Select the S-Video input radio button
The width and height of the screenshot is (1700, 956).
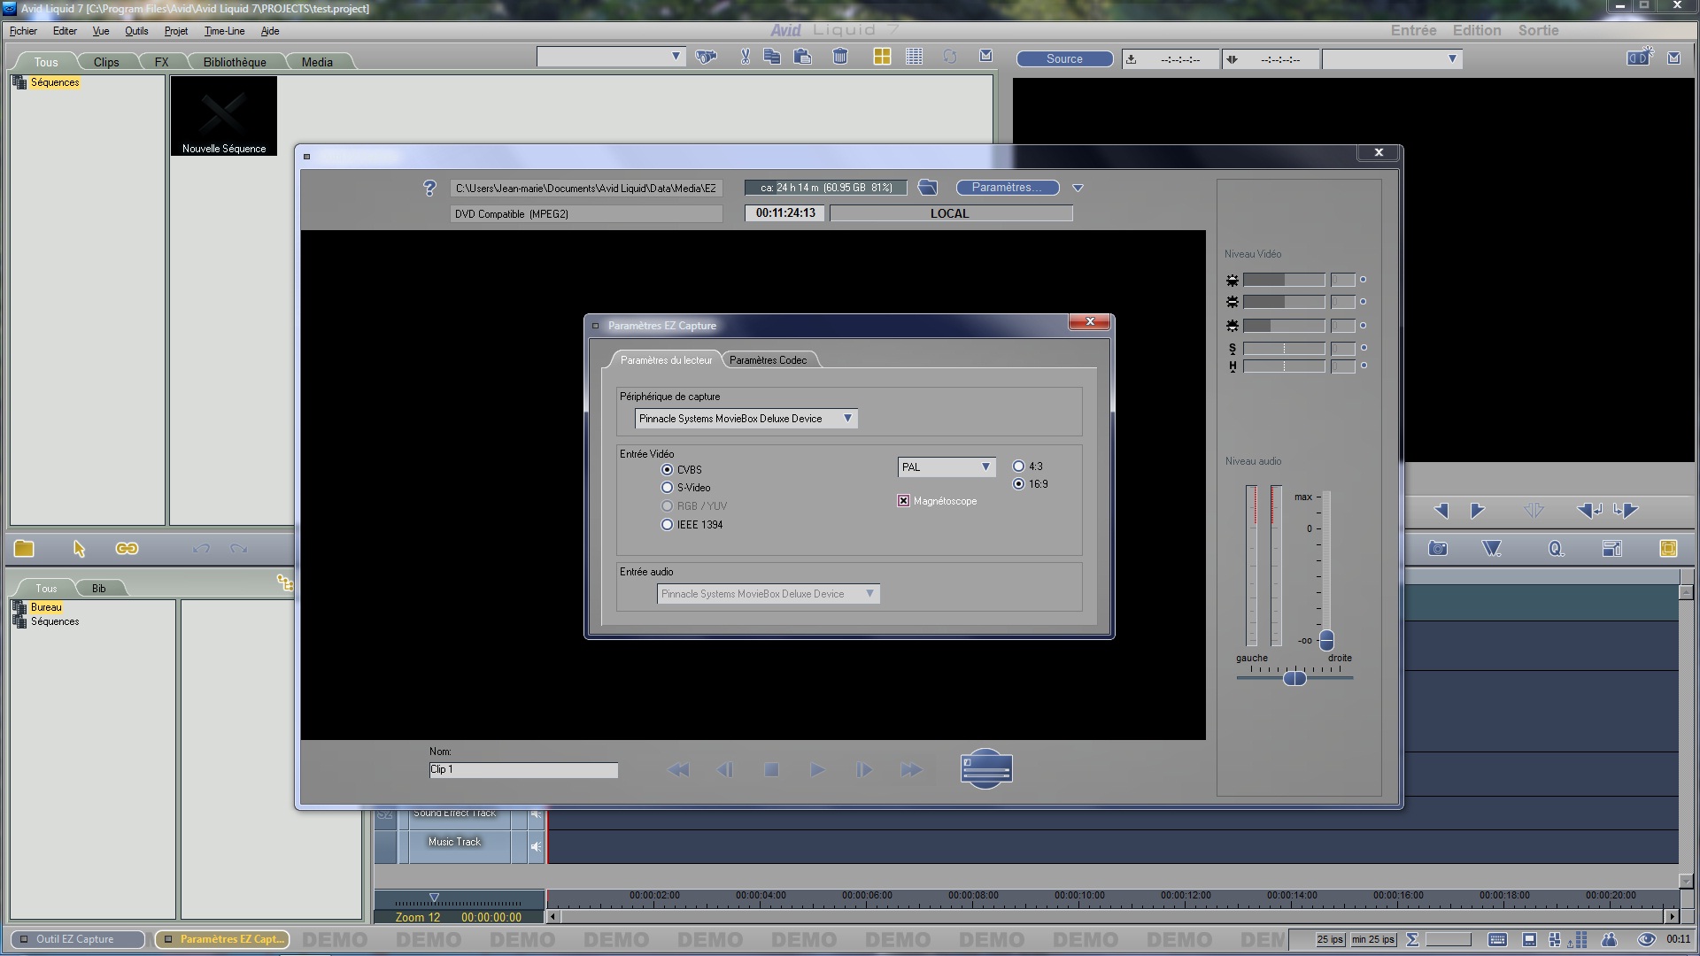point(667,488)
